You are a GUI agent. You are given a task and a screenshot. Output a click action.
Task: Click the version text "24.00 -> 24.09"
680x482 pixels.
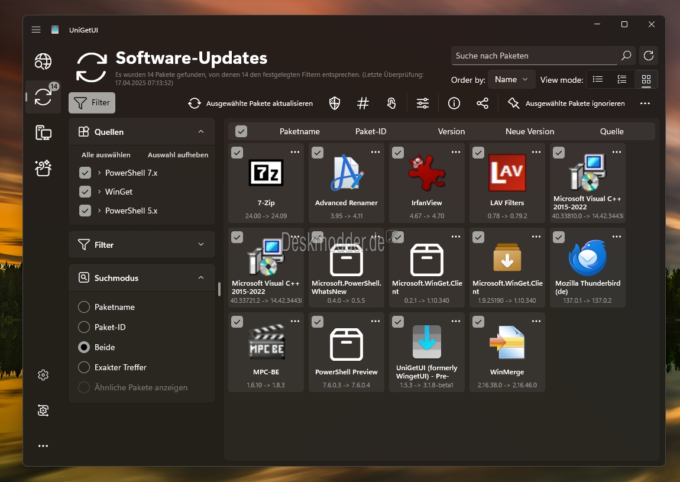[x=266, y=216]
